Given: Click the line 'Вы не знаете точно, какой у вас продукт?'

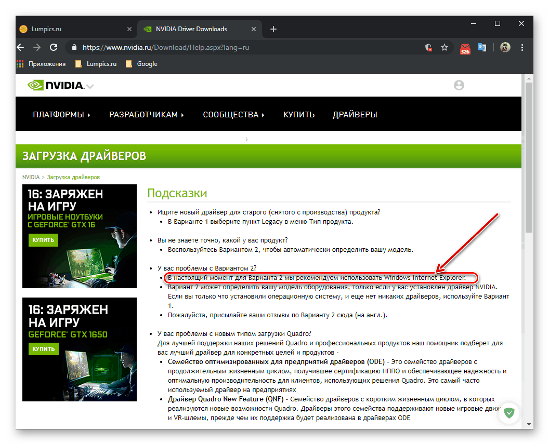Looking at the screenshot, I should 223,240.
